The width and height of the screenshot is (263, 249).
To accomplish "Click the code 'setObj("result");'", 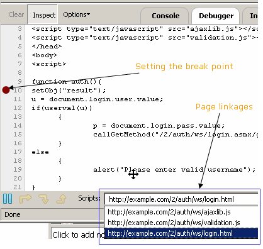I will [69, 91].
